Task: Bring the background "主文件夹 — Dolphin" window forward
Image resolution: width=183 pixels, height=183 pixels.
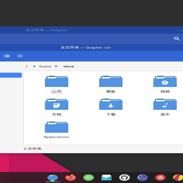Action: (x=46, y=30)
